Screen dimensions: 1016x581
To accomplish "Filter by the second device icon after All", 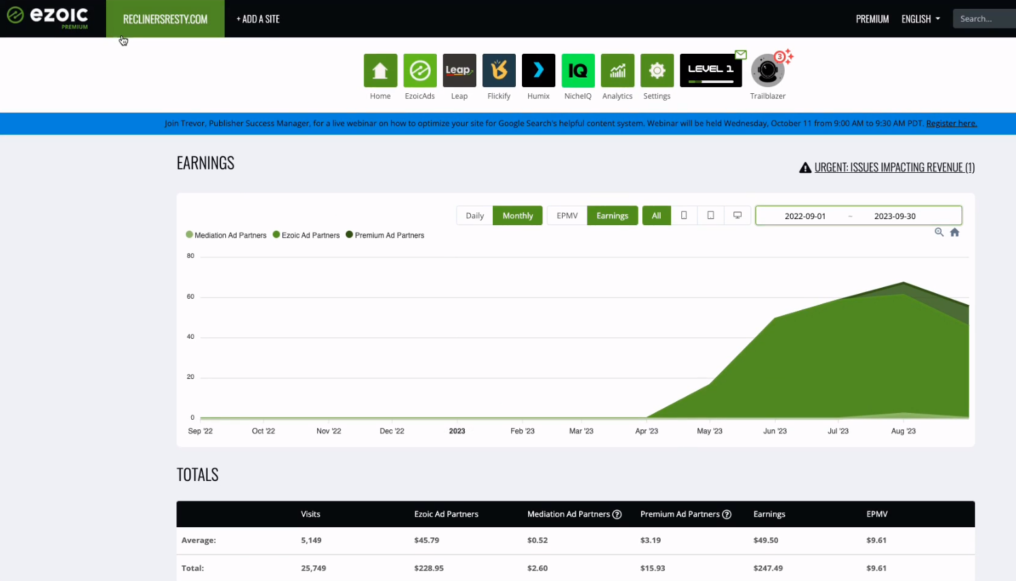I will (710, 216).
